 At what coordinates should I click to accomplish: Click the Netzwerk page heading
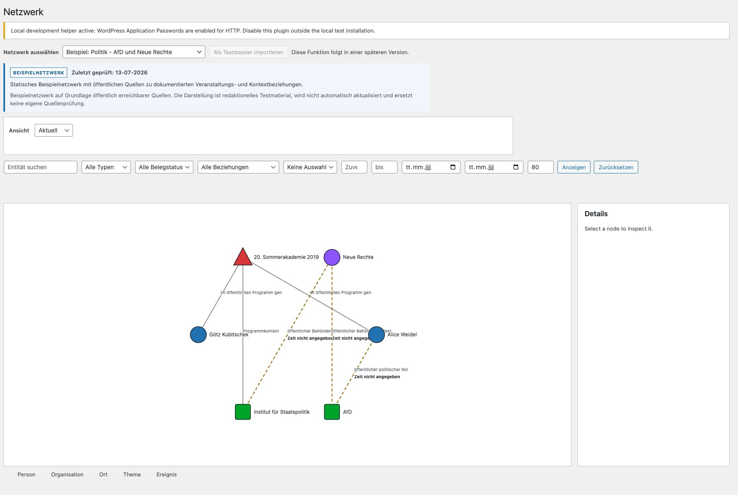click(23, 12)
